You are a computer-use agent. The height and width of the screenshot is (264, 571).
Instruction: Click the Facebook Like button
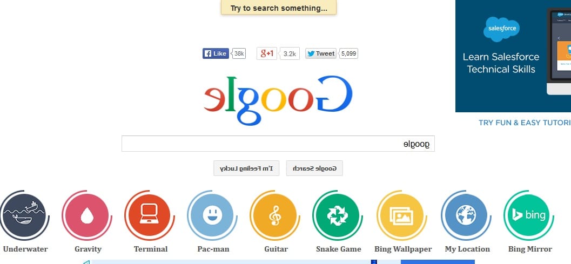[216, 53]
